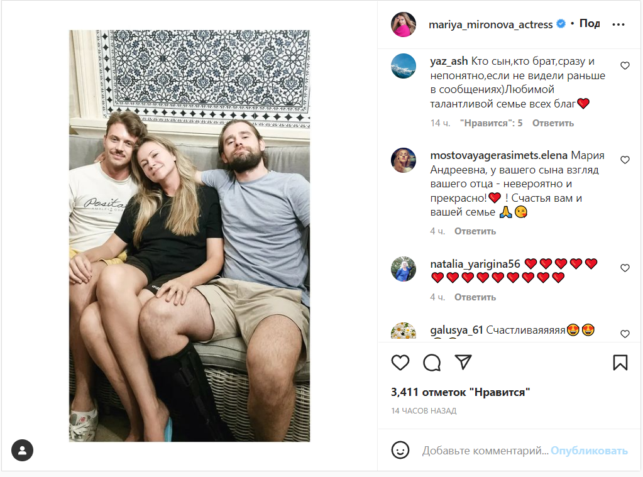
Task: Share post via paper plane icon
Action: click(x=463, y=363)
